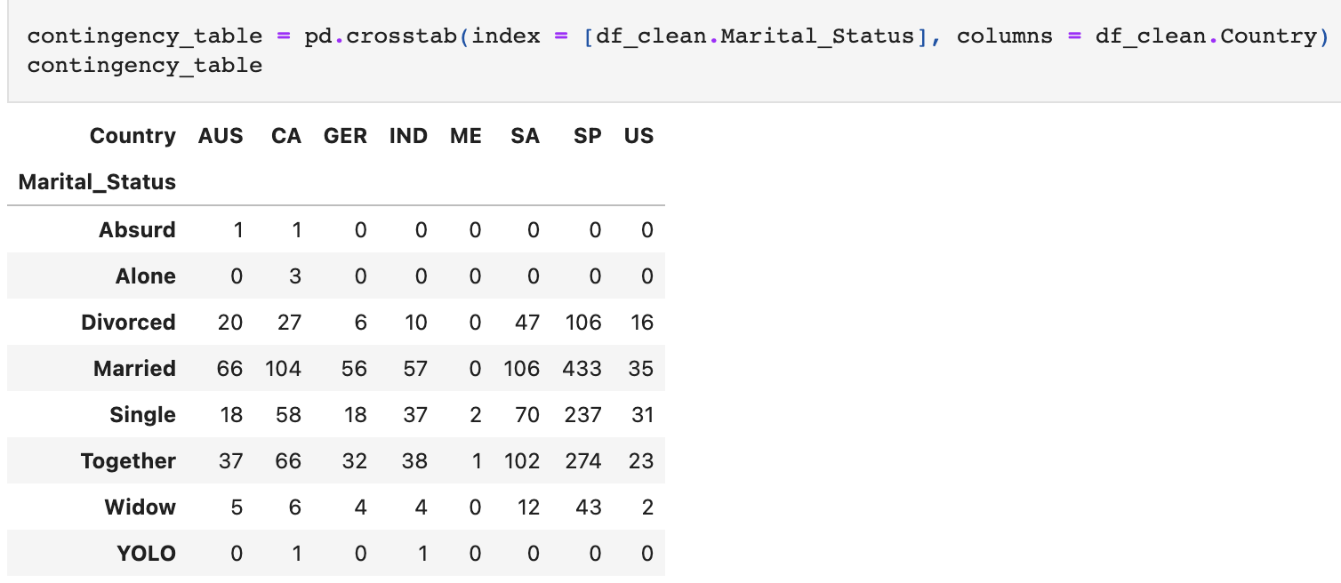This screenshot has width=1341, height=583.
Task: Click the second line contingency_table in cell
Action: [x=145, y=65]
